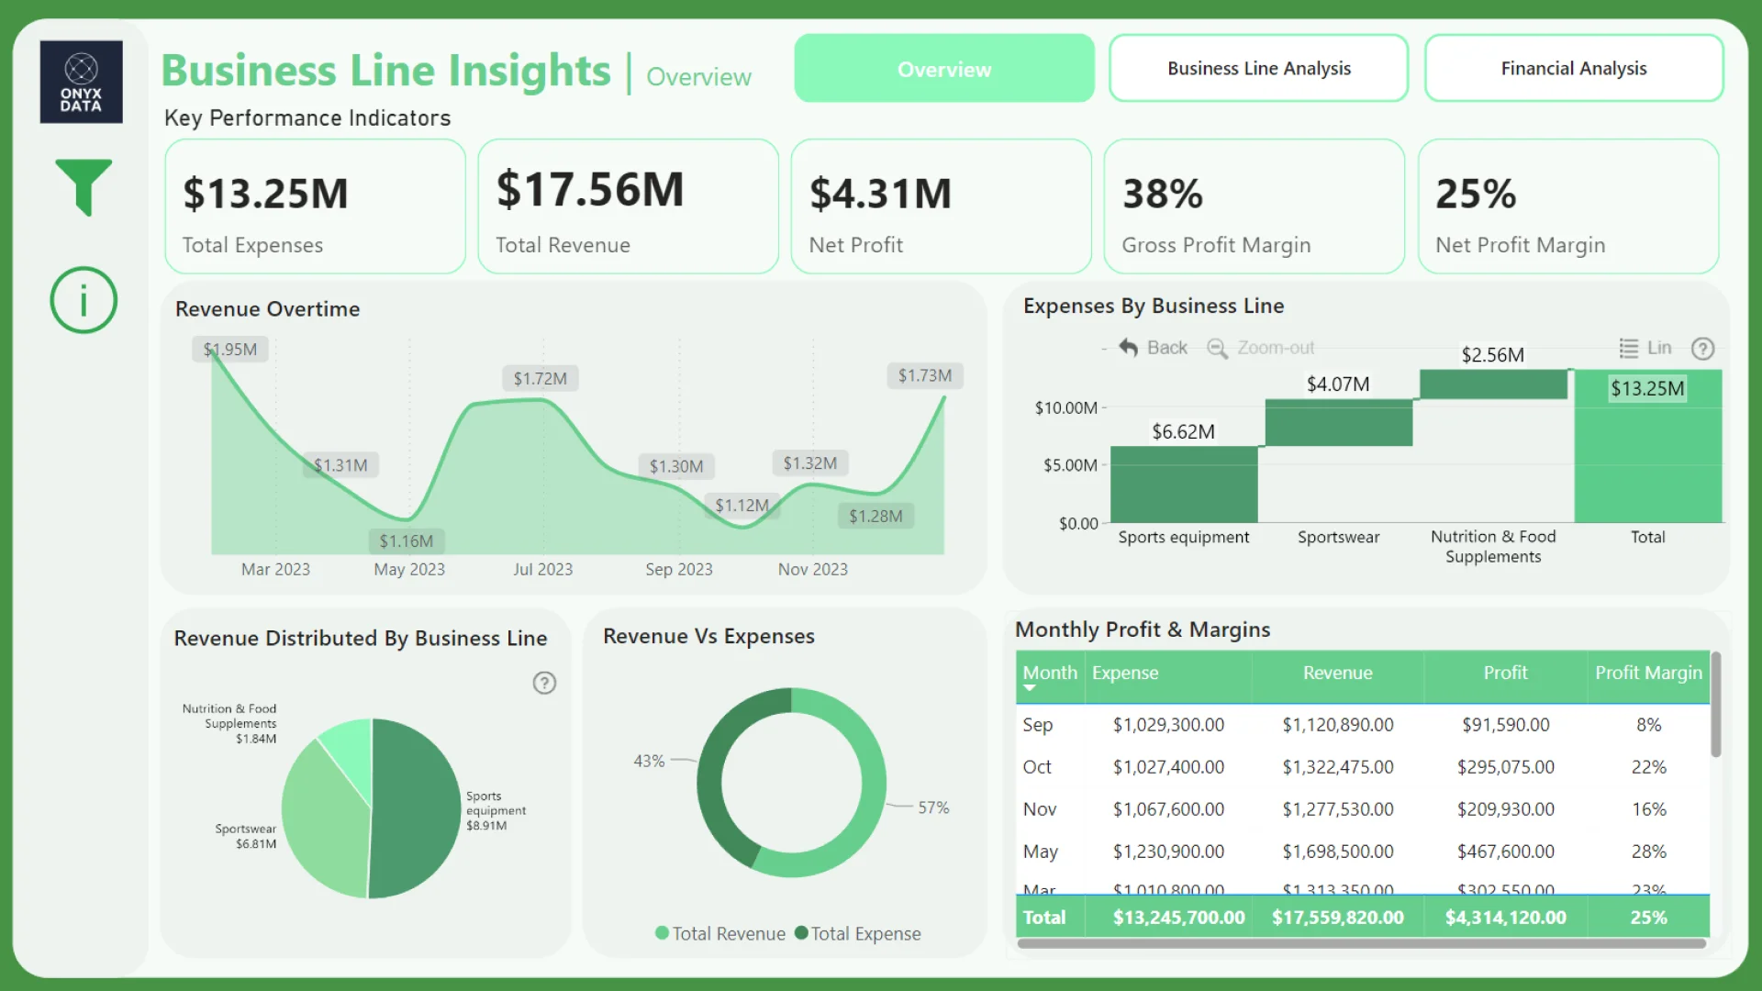Toggle the Lin scale list icon
The image size is (1762, 991).
(1629, 348)
